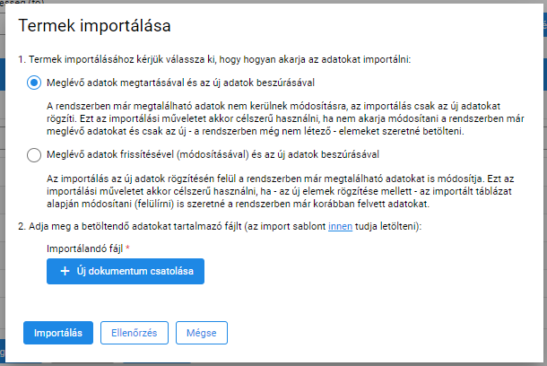547x366 pixels.
Task: Click the description under the first import option
Action: click(285, 118)
